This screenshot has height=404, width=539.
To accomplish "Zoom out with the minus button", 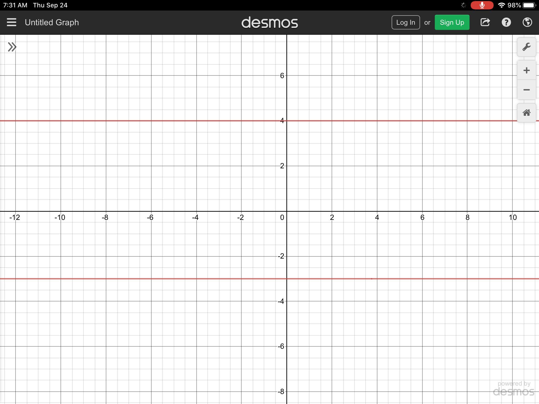I will (526, 90).
